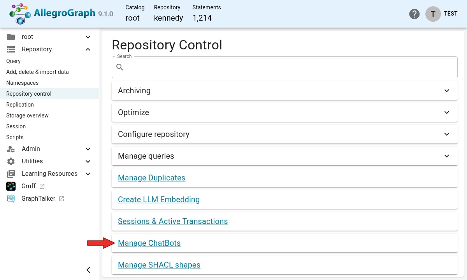Click the Learning Resources book icon

point(11,174)
